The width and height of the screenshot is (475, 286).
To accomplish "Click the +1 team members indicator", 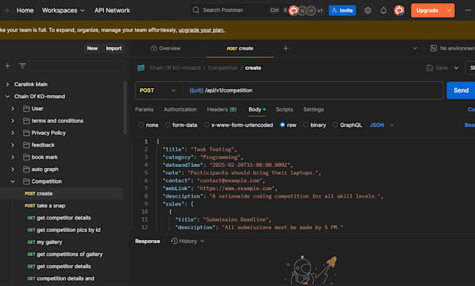I will coord(320,10).
